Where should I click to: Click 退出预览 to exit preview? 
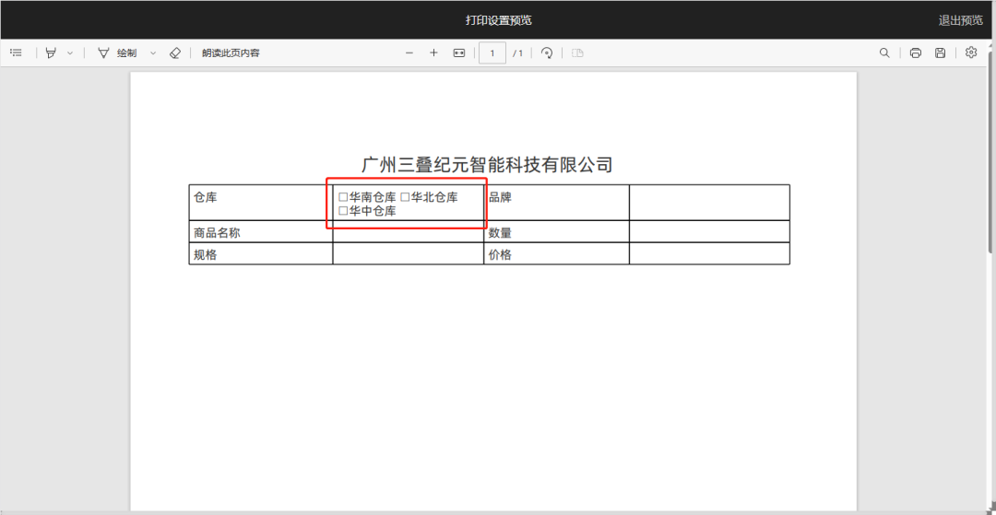point(960,20)
